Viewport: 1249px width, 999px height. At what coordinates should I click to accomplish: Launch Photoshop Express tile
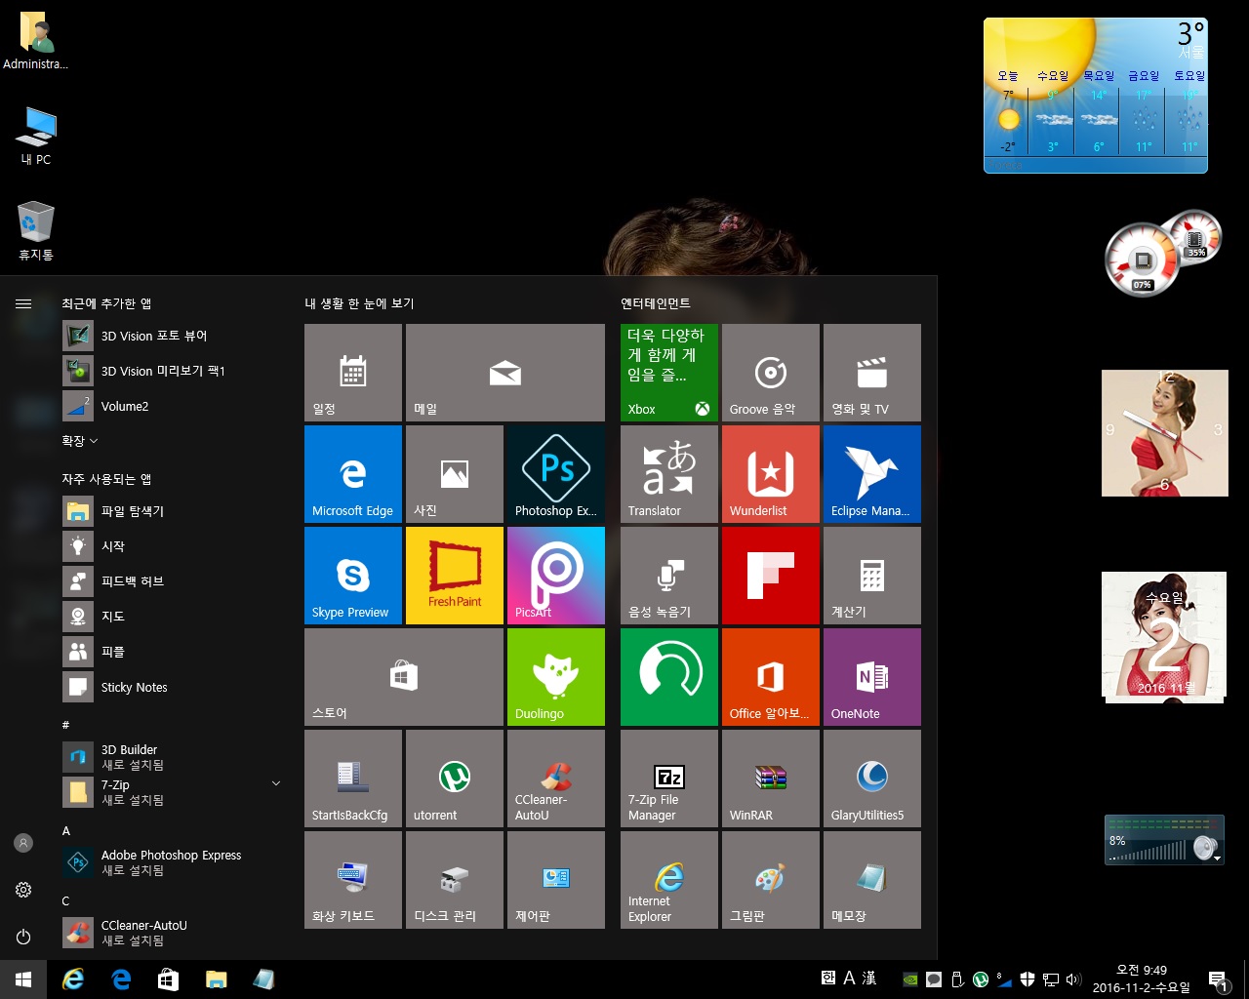556,474
